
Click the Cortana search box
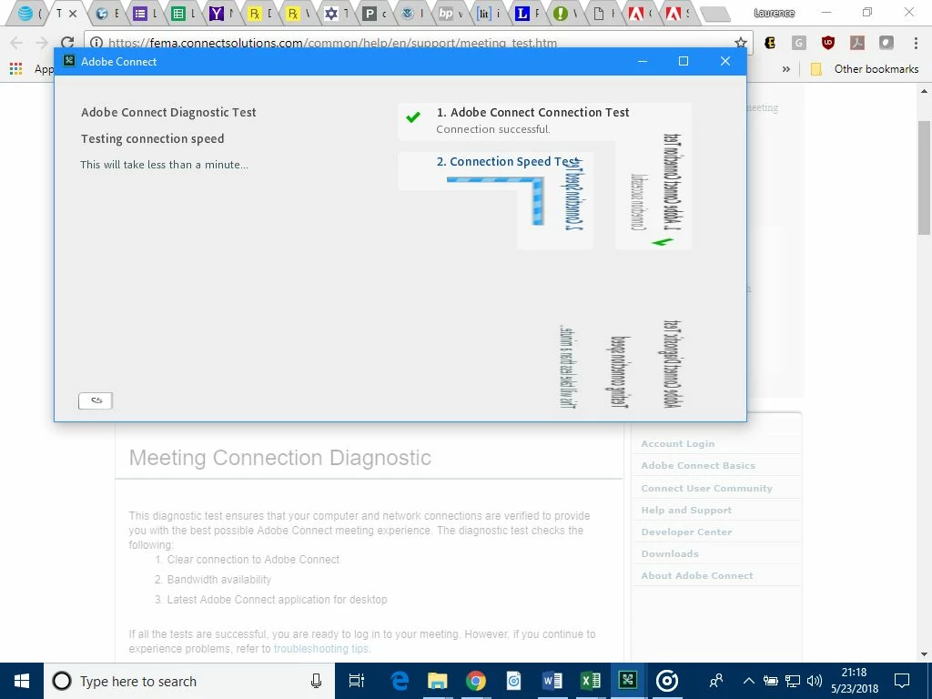[x=189, y=681]
